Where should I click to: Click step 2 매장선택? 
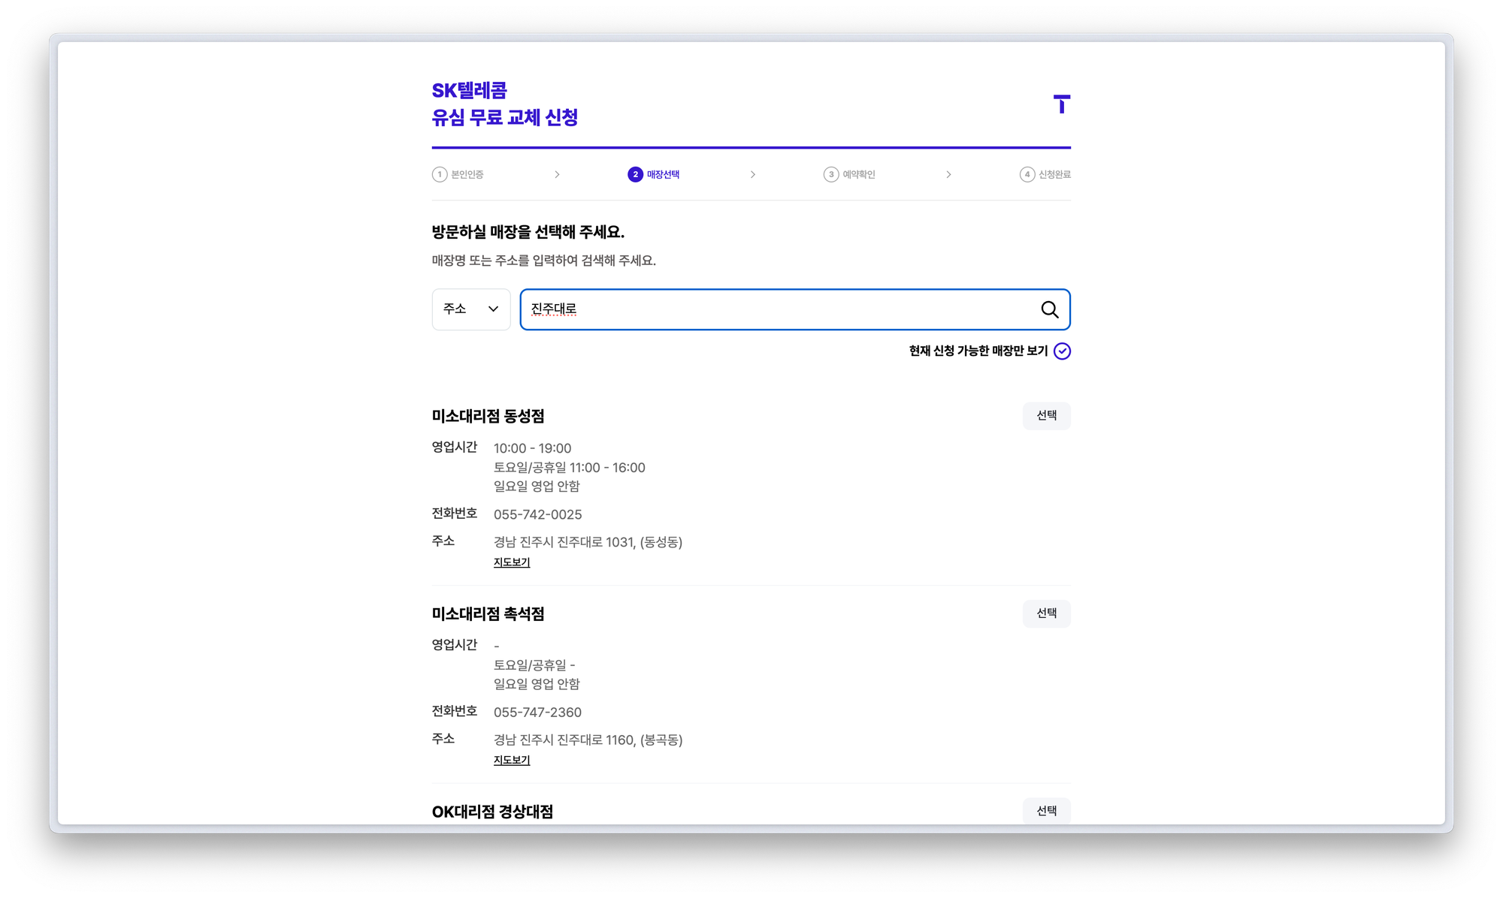[x=654, y=174]
